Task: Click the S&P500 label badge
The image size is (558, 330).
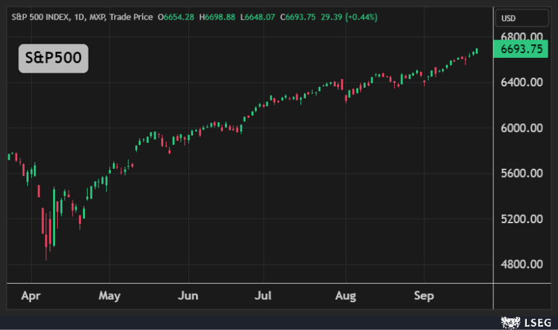Action: (x=53, y=59)
